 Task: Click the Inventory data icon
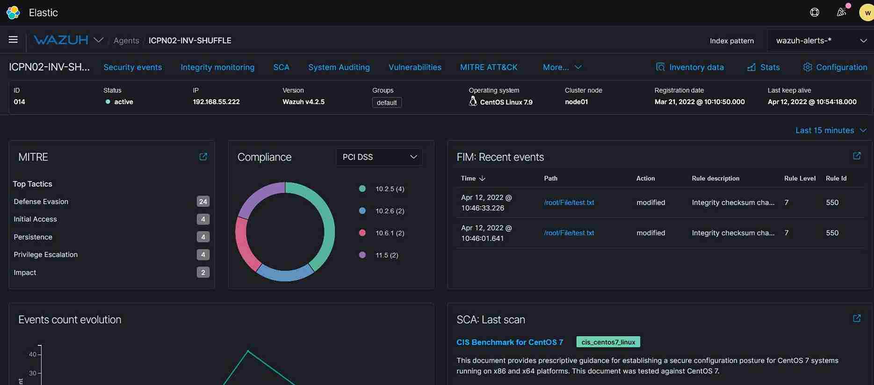(660, 67)
